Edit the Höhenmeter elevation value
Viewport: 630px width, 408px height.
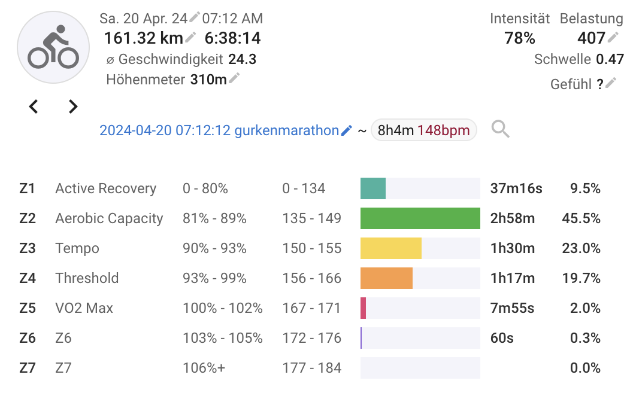[234, 78]
